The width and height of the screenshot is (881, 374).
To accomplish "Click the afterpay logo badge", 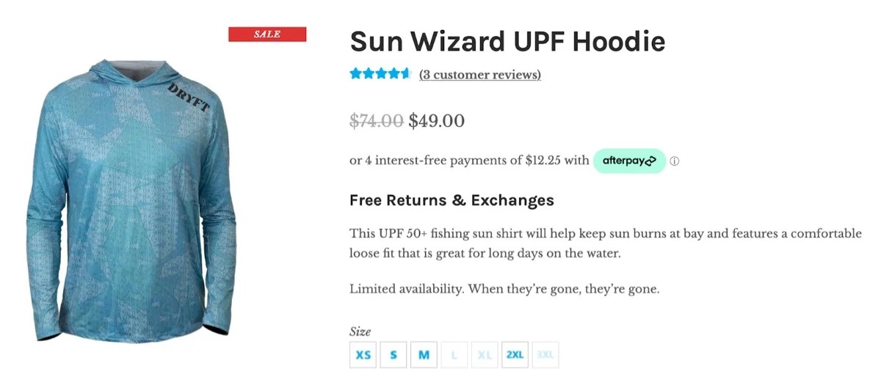I will tap(629, 161).
